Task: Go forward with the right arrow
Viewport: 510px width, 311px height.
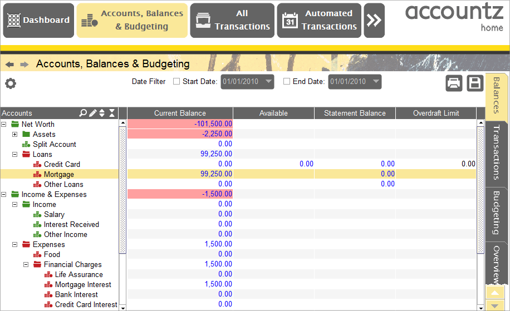Action: click(24, 65)
